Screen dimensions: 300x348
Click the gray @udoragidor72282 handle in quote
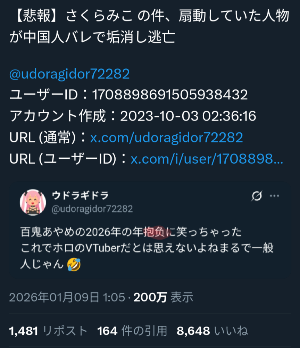point(92,209)
